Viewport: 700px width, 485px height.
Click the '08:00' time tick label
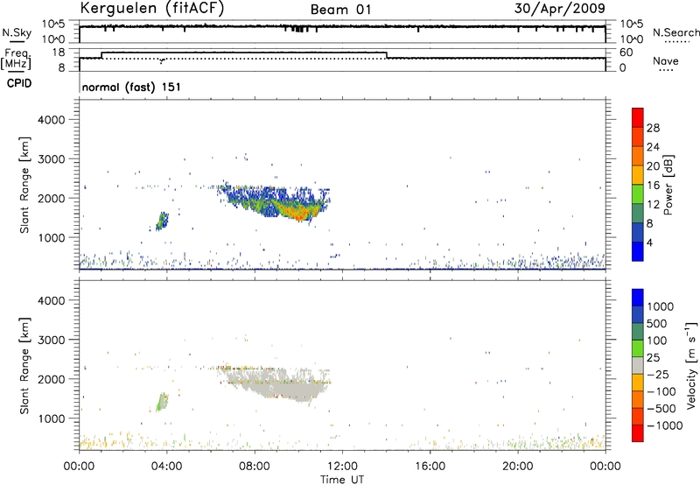pos(255,467)
